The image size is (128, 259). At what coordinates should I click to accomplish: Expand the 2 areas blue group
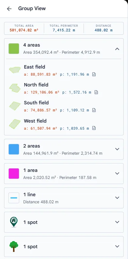(x=117, y=149)
